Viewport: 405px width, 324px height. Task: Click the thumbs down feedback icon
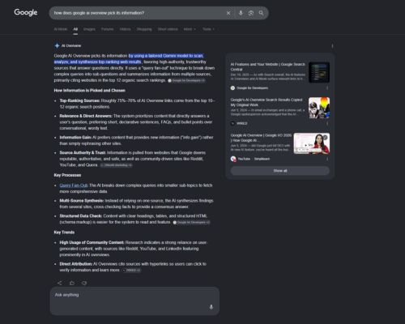coord(84,283)
